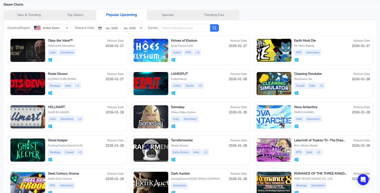
Task: Open the Country/Region dropdown
Action: click(51, 28)
